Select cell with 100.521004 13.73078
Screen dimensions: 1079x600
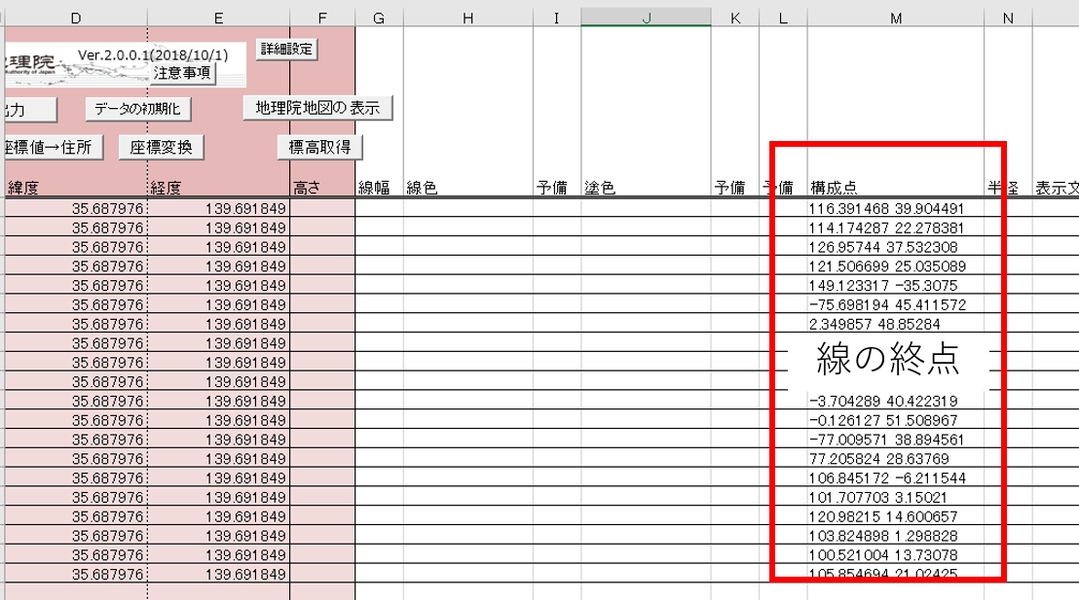(x=896, y=554)
